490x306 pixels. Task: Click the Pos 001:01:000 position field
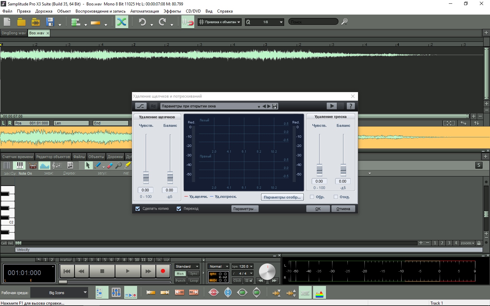pos(32,123)
